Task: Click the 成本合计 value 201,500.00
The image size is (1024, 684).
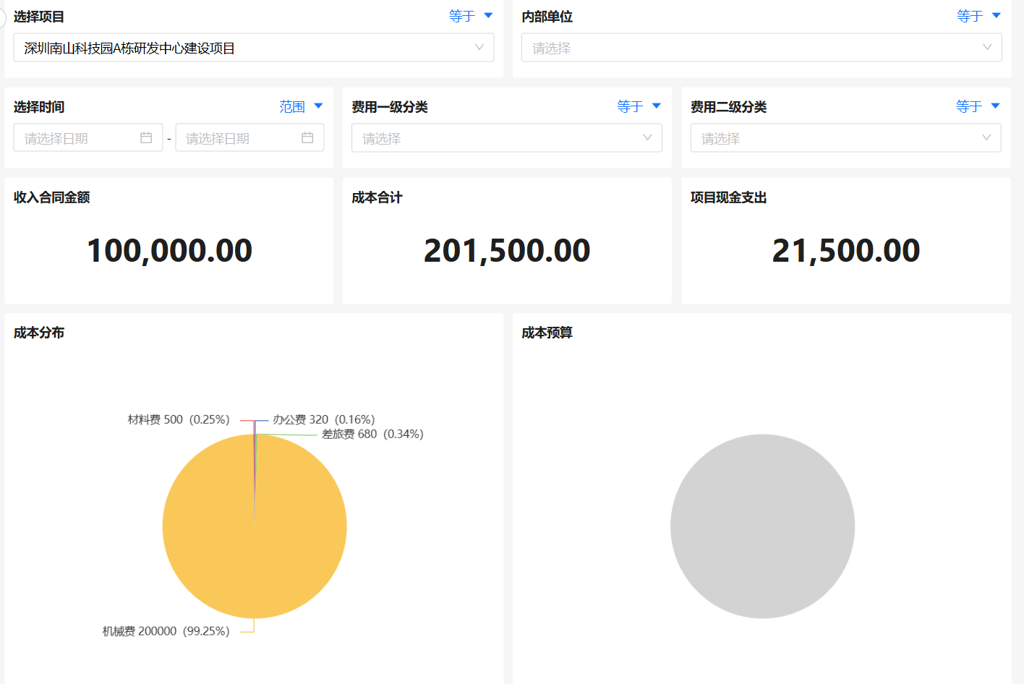Action: tap(507, 251)
